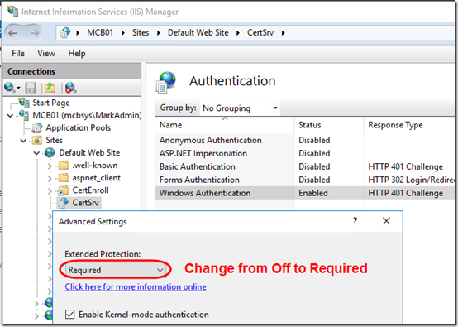
Task: Open the Group by No Grouping dropdown
Action: click(x=239, y=108)
